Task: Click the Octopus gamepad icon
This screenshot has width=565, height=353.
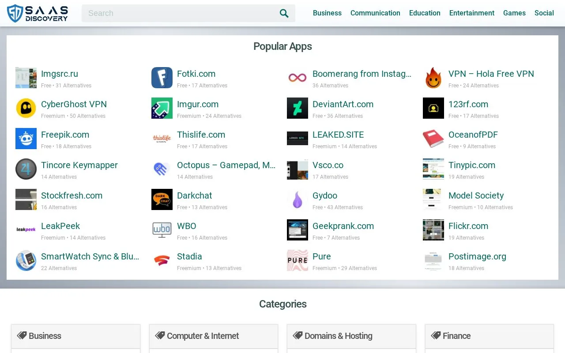Action: coord(162,169)
